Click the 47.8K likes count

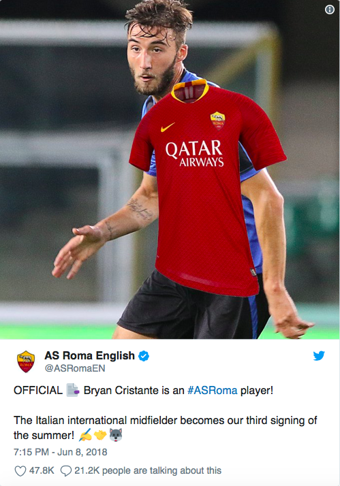[42, 470]
